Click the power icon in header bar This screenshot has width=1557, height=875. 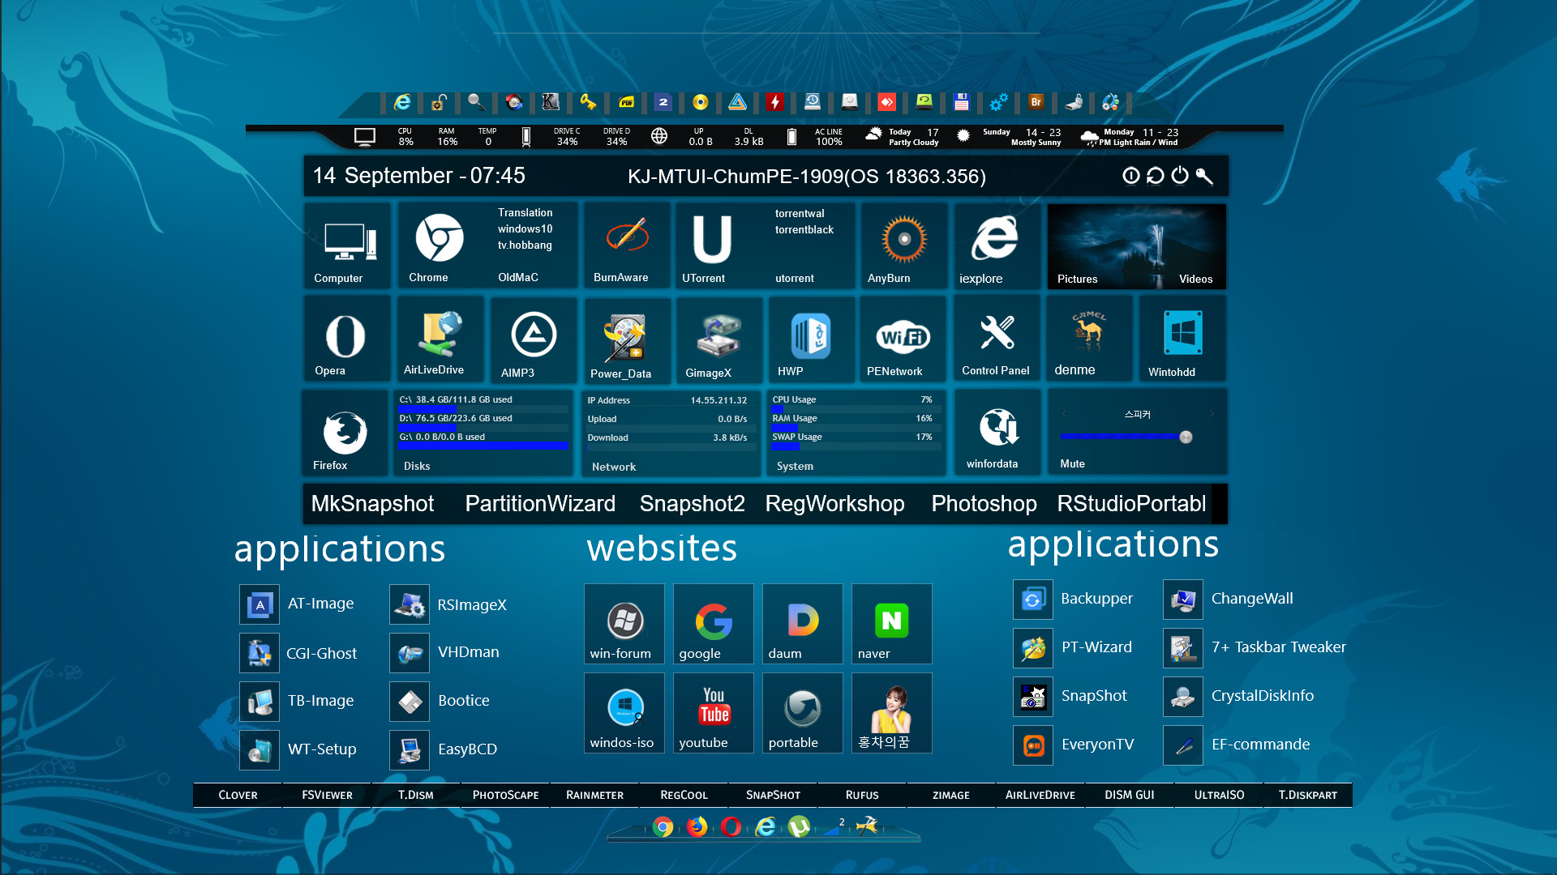coord(1180,176)
